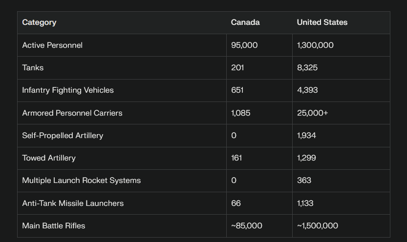Select the 651 value cell
Screen dimensions: 407x242
(x=237, y=90)
